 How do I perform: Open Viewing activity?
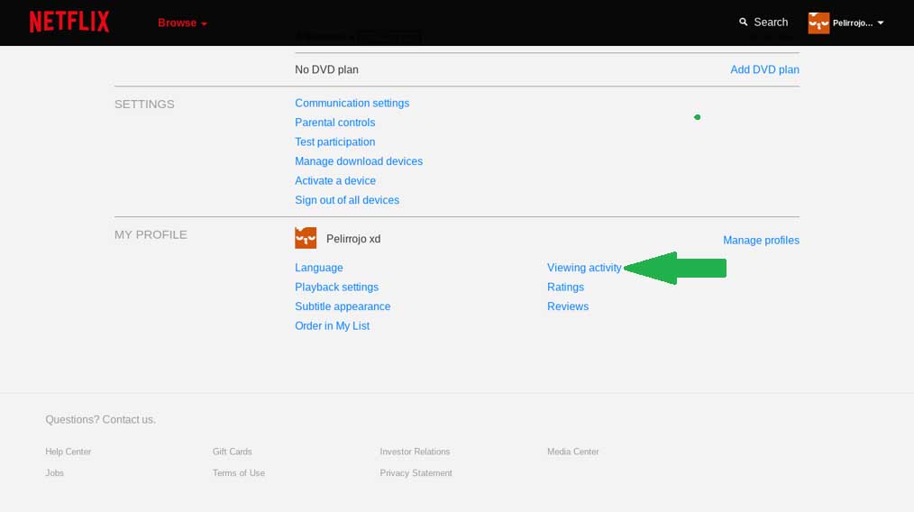coord(584,268)
